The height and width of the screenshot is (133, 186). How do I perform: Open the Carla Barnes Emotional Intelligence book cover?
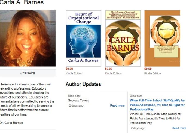[x=123, y=38]
